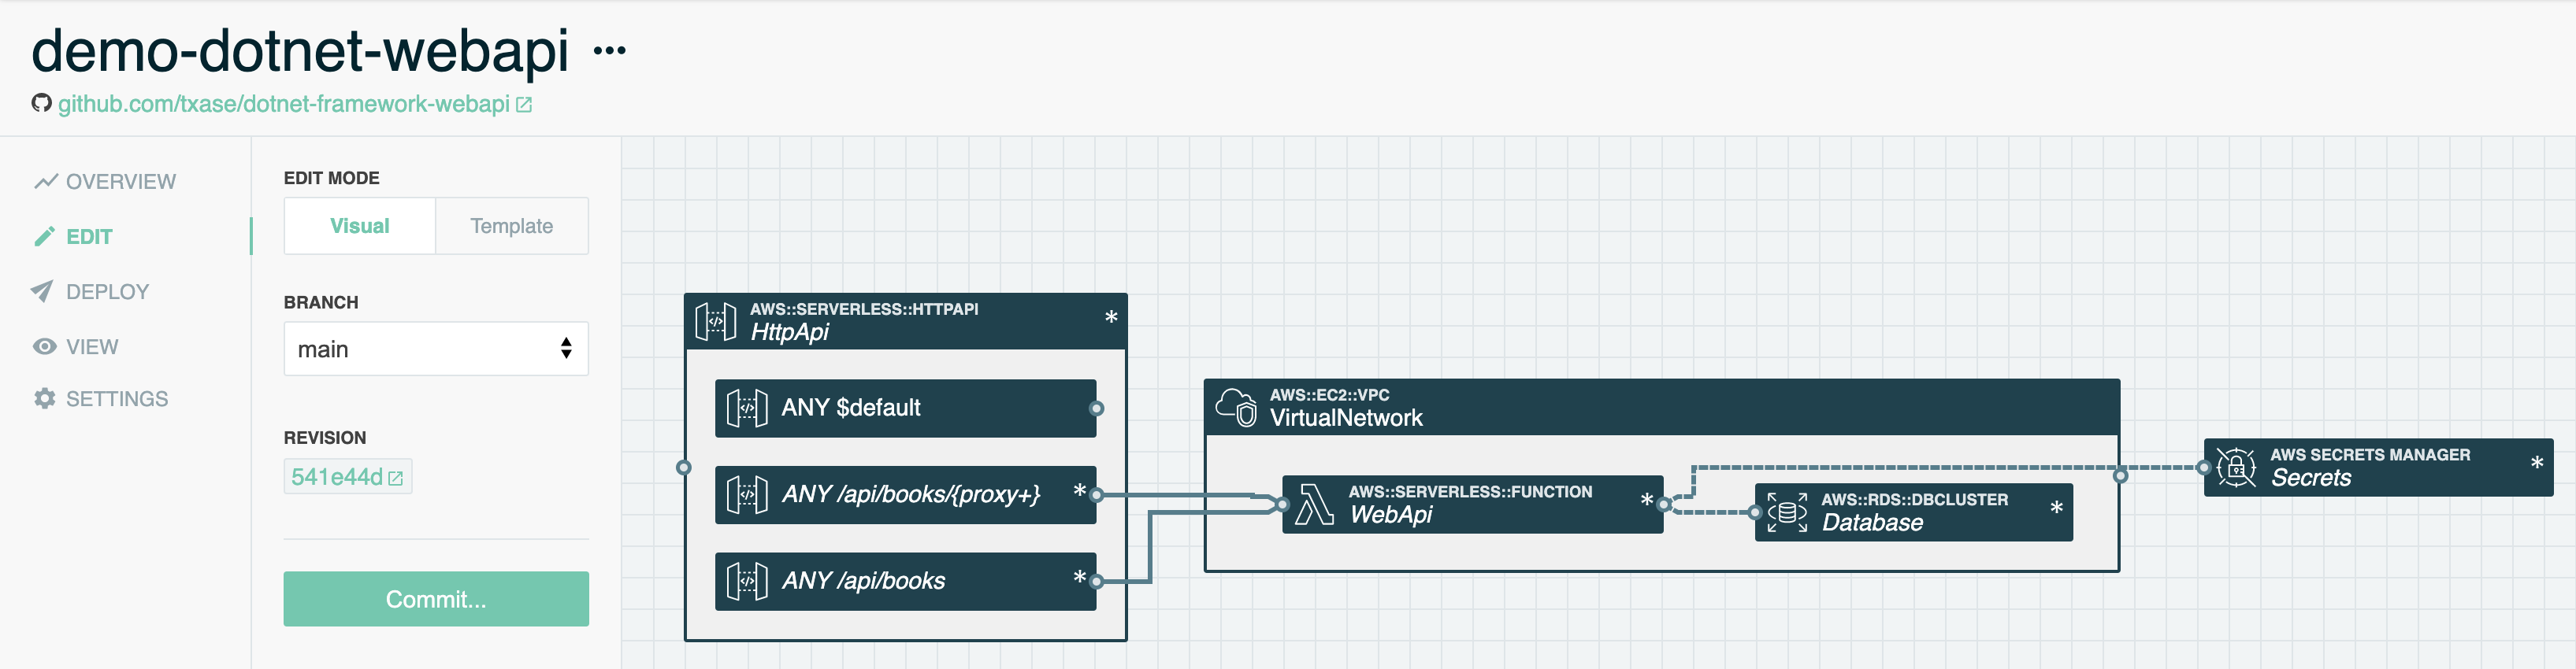Select the HttpApi resource header
This screenshot has width=2576, height=669.
click(906, 320)
